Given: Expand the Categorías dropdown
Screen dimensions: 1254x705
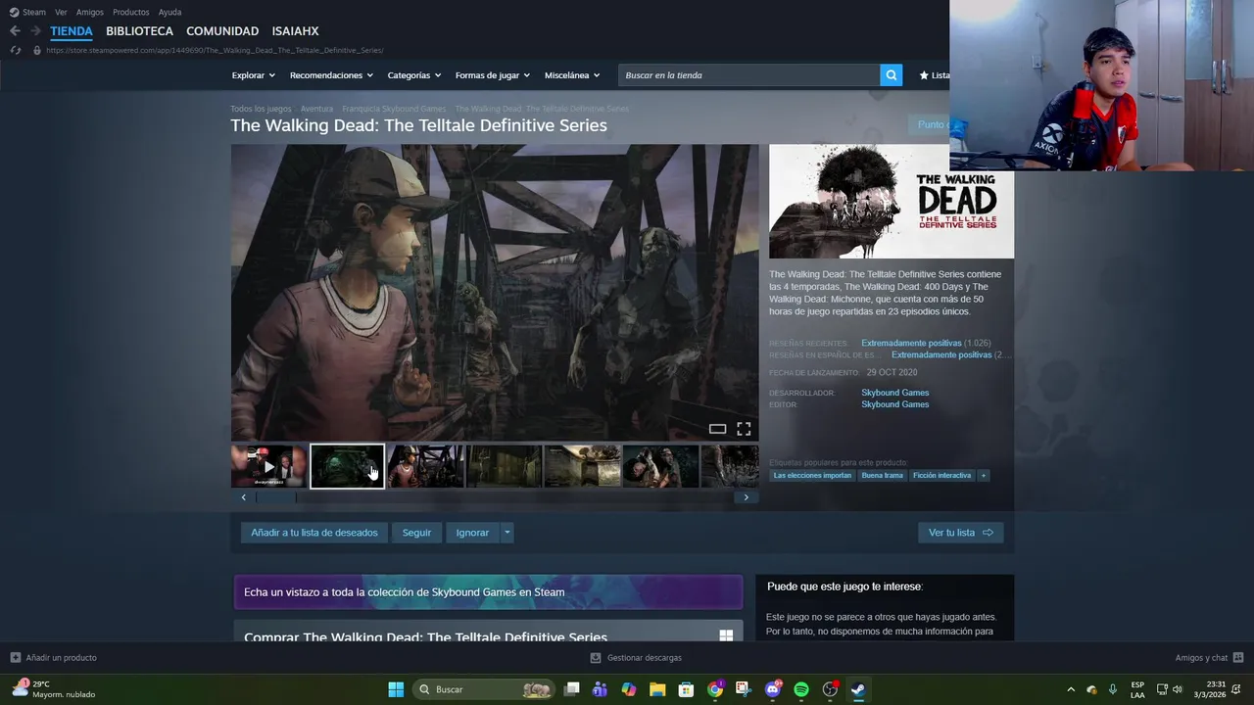Looking at the screenshot, I should [413, 75].
